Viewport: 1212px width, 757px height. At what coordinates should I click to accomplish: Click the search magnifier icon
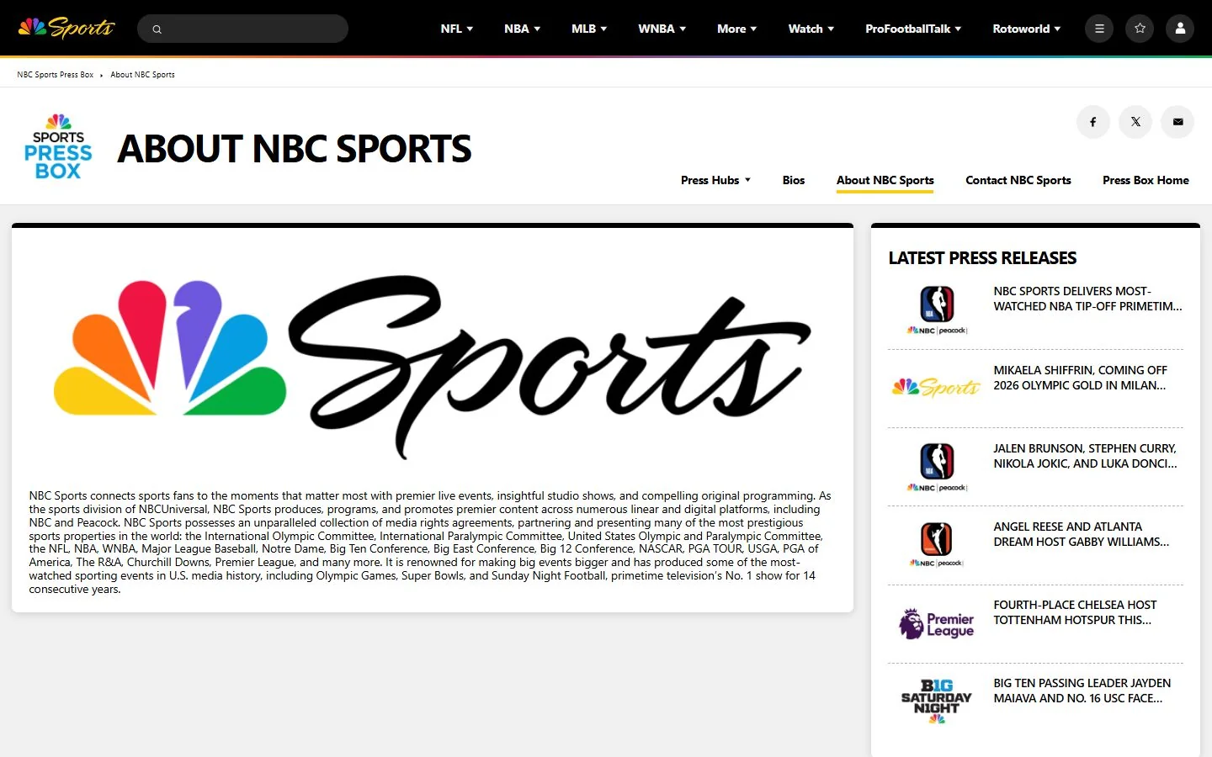(x=157, y=29)
